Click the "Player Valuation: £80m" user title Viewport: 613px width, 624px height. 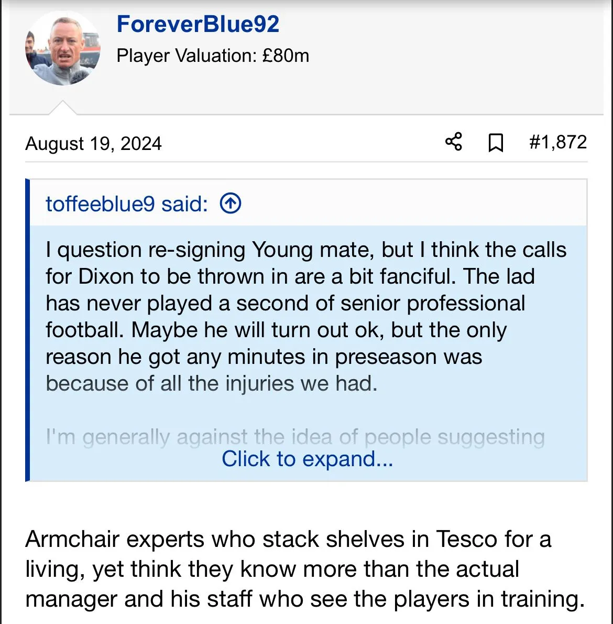click(x=213, y=56)
